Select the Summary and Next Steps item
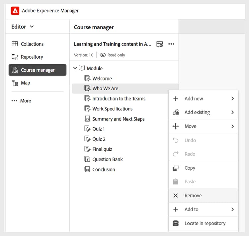This screenshot has height=236, width=249. coord(118,119)
